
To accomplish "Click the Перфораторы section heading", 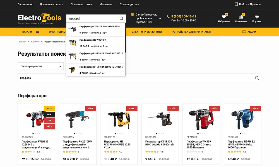I will point(32,96).
